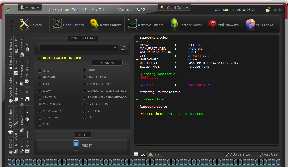This screenshot has width=288, height=167.
Task: Open the YU Mobiles side tab
Action: pos(27,71)
